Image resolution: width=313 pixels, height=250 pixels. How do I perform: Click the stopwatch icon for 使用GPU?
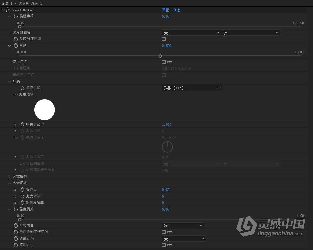(x=16, y=245)
